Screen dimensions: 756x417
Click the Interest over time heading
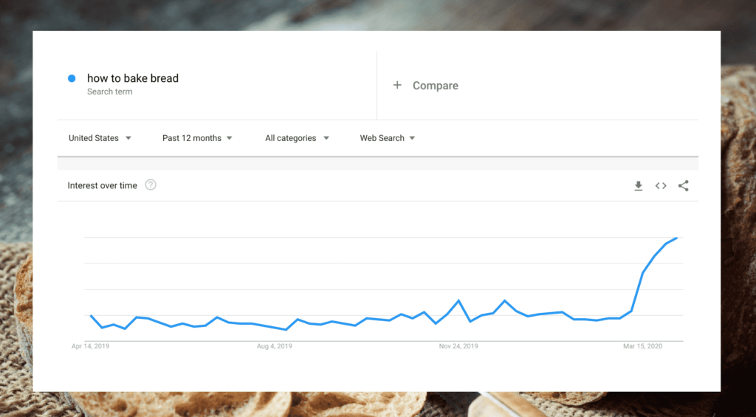point(102,185)
